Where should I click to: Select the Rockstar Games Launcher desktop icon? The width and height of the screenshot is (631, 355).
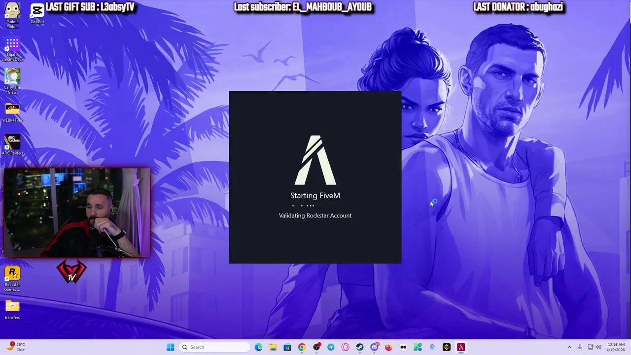pyautogui.click(x=12, y=279)
